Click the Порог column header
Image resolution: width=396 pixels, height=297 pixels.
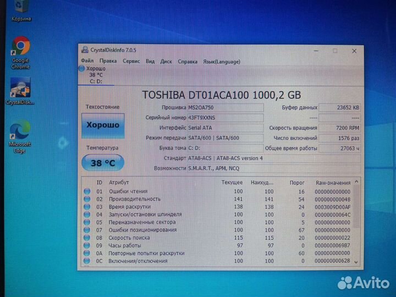click(x=297, y=183)
